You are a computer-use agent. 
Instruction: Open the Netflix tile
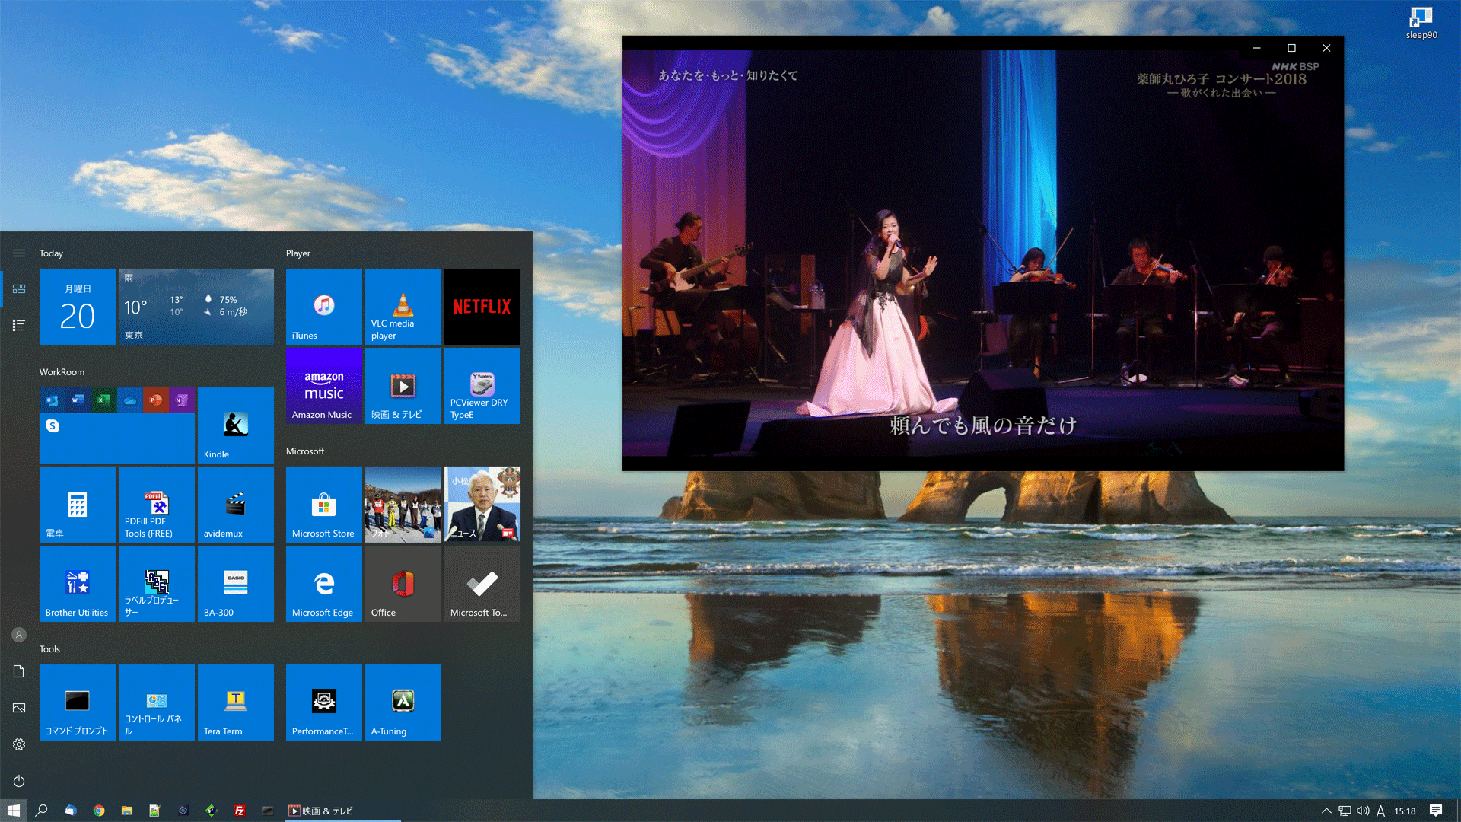[x=482, y=307]
